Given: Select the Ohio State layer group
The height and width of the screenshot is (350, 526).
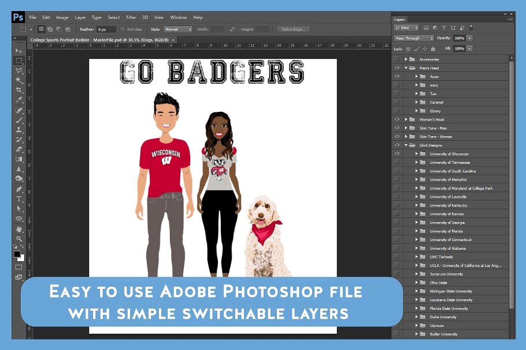Looking at the screenshot, I should pyautogui.click(x=438, y=283).
